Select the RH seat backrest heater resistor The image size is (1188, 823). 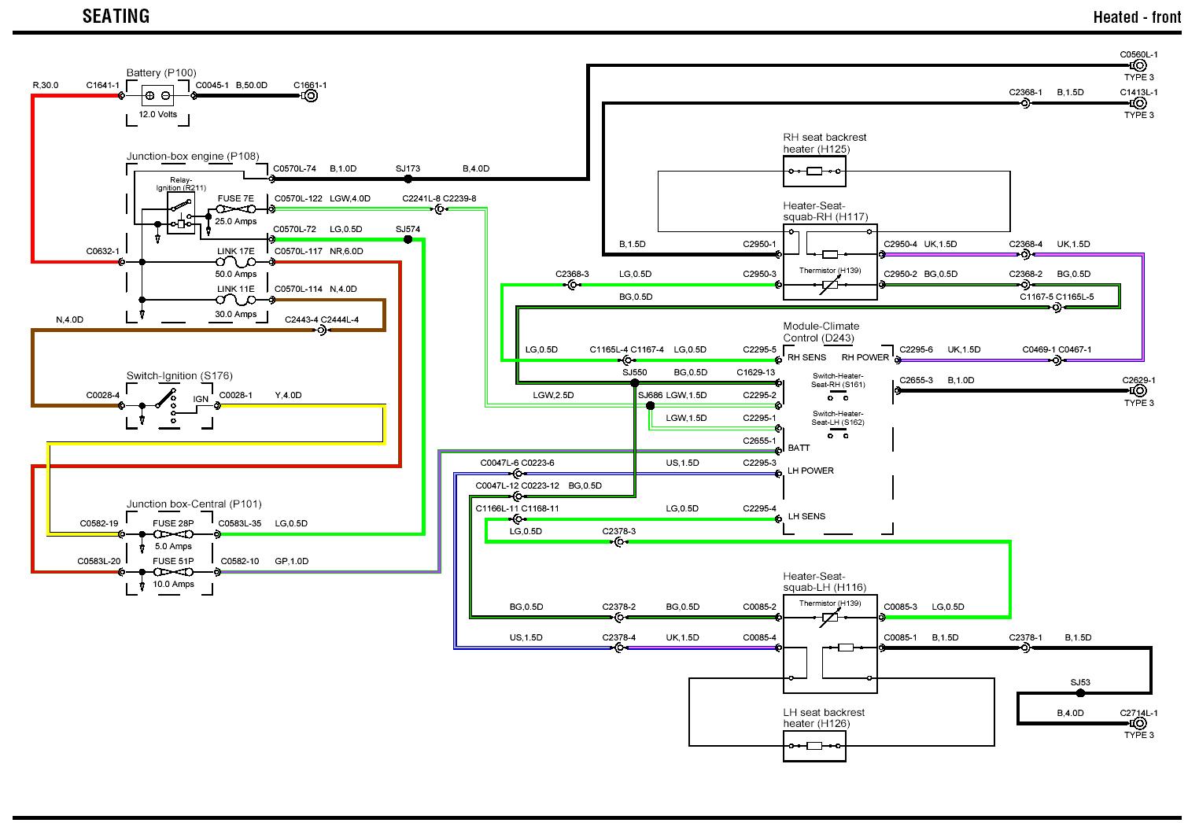(814, 171)
